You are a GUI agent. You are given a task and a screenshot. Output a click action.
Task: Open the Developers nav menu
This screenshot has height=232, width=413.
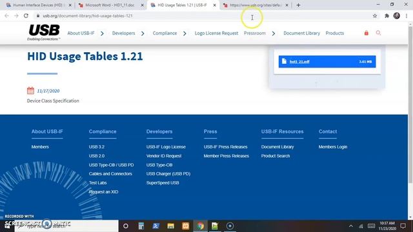pyautogui.click(x=123, y=33)
